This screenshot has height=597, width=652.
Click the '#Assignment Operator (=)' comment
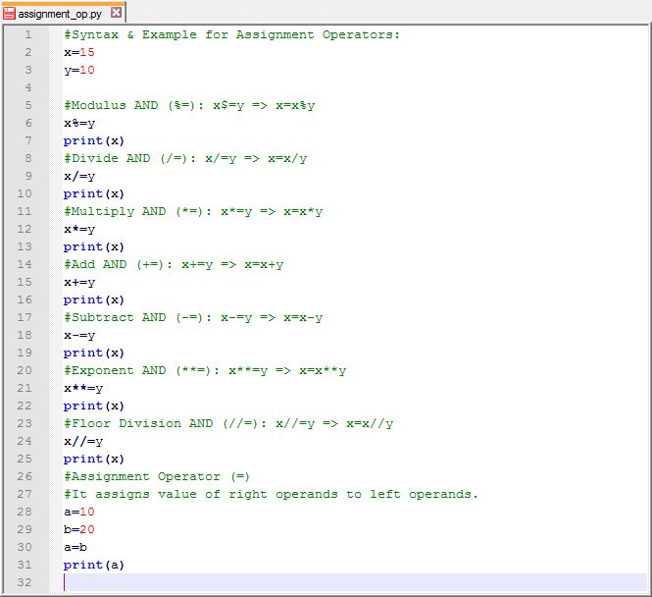pyautogui.click(x=157, y=476)
